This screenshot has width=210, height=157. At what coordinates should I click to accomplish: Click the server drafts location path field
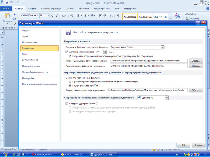pyautogui.click(x=147, y=90)
